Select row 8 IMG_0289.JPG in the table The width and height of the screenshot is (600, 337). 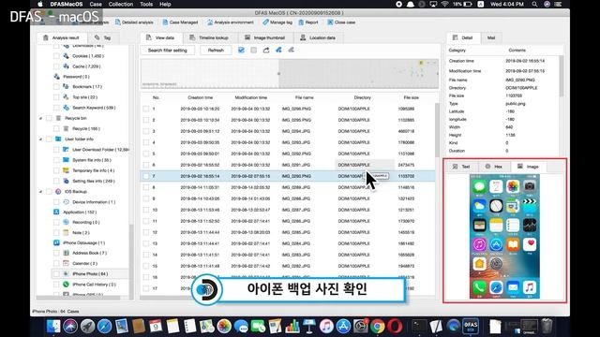[288, 187]
